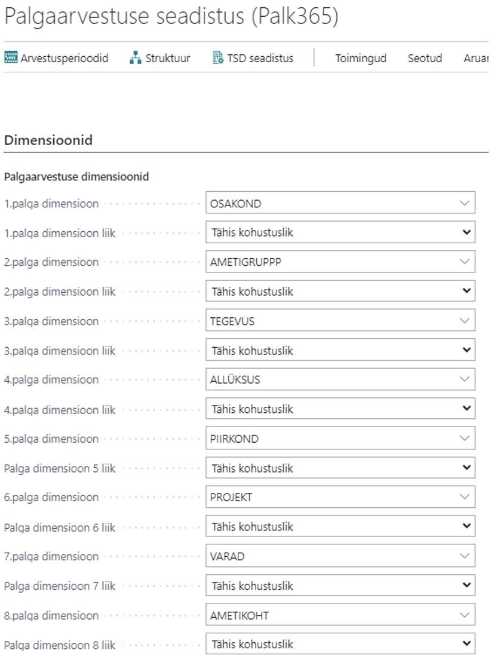Open the Toimingud menu
The width and height of the screenshot is (491, 662).
coord(361,58)
